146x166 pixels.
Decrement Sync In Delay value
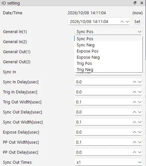click(x=140, y=82)
